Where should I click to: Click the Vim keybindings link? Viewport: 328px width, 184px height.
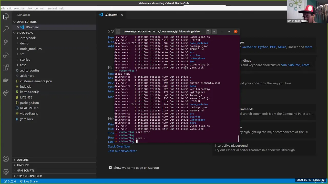pyautogui.click(x=284, y=65)
